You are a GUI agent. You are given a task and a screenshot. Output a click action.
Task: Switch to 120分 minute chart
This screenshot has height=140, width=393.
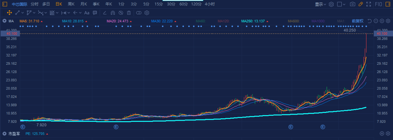[196, 4]
